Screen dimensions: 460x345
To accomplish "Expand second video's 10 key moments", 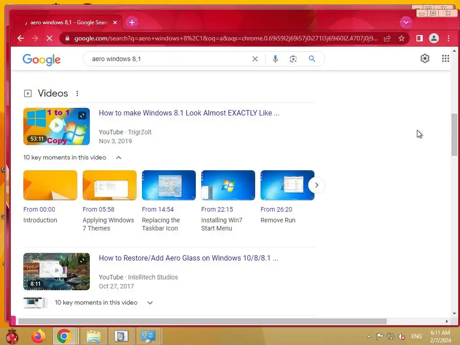I will click(x=150, y=303).
